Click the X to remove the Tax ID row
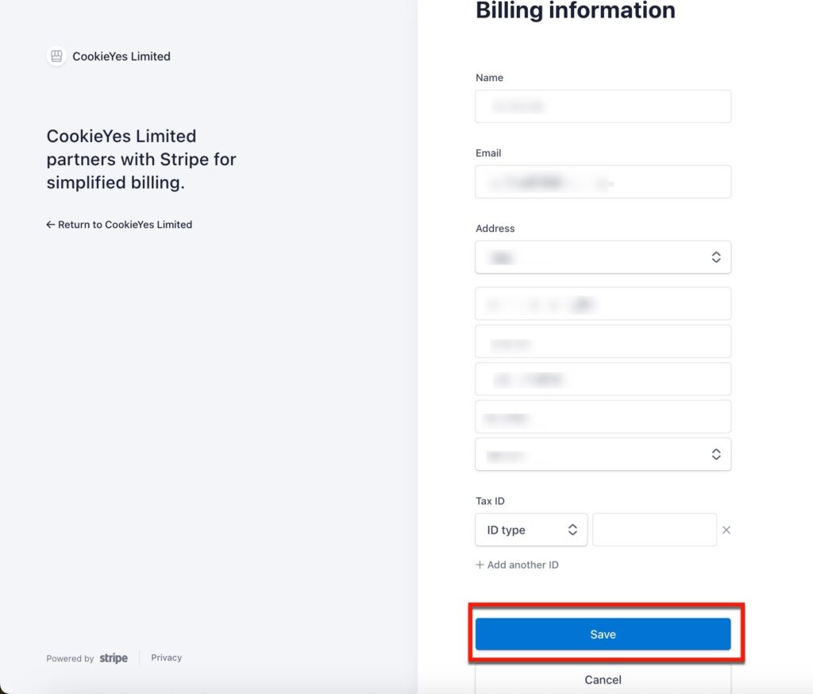813x694 pixels. [726, 530]
